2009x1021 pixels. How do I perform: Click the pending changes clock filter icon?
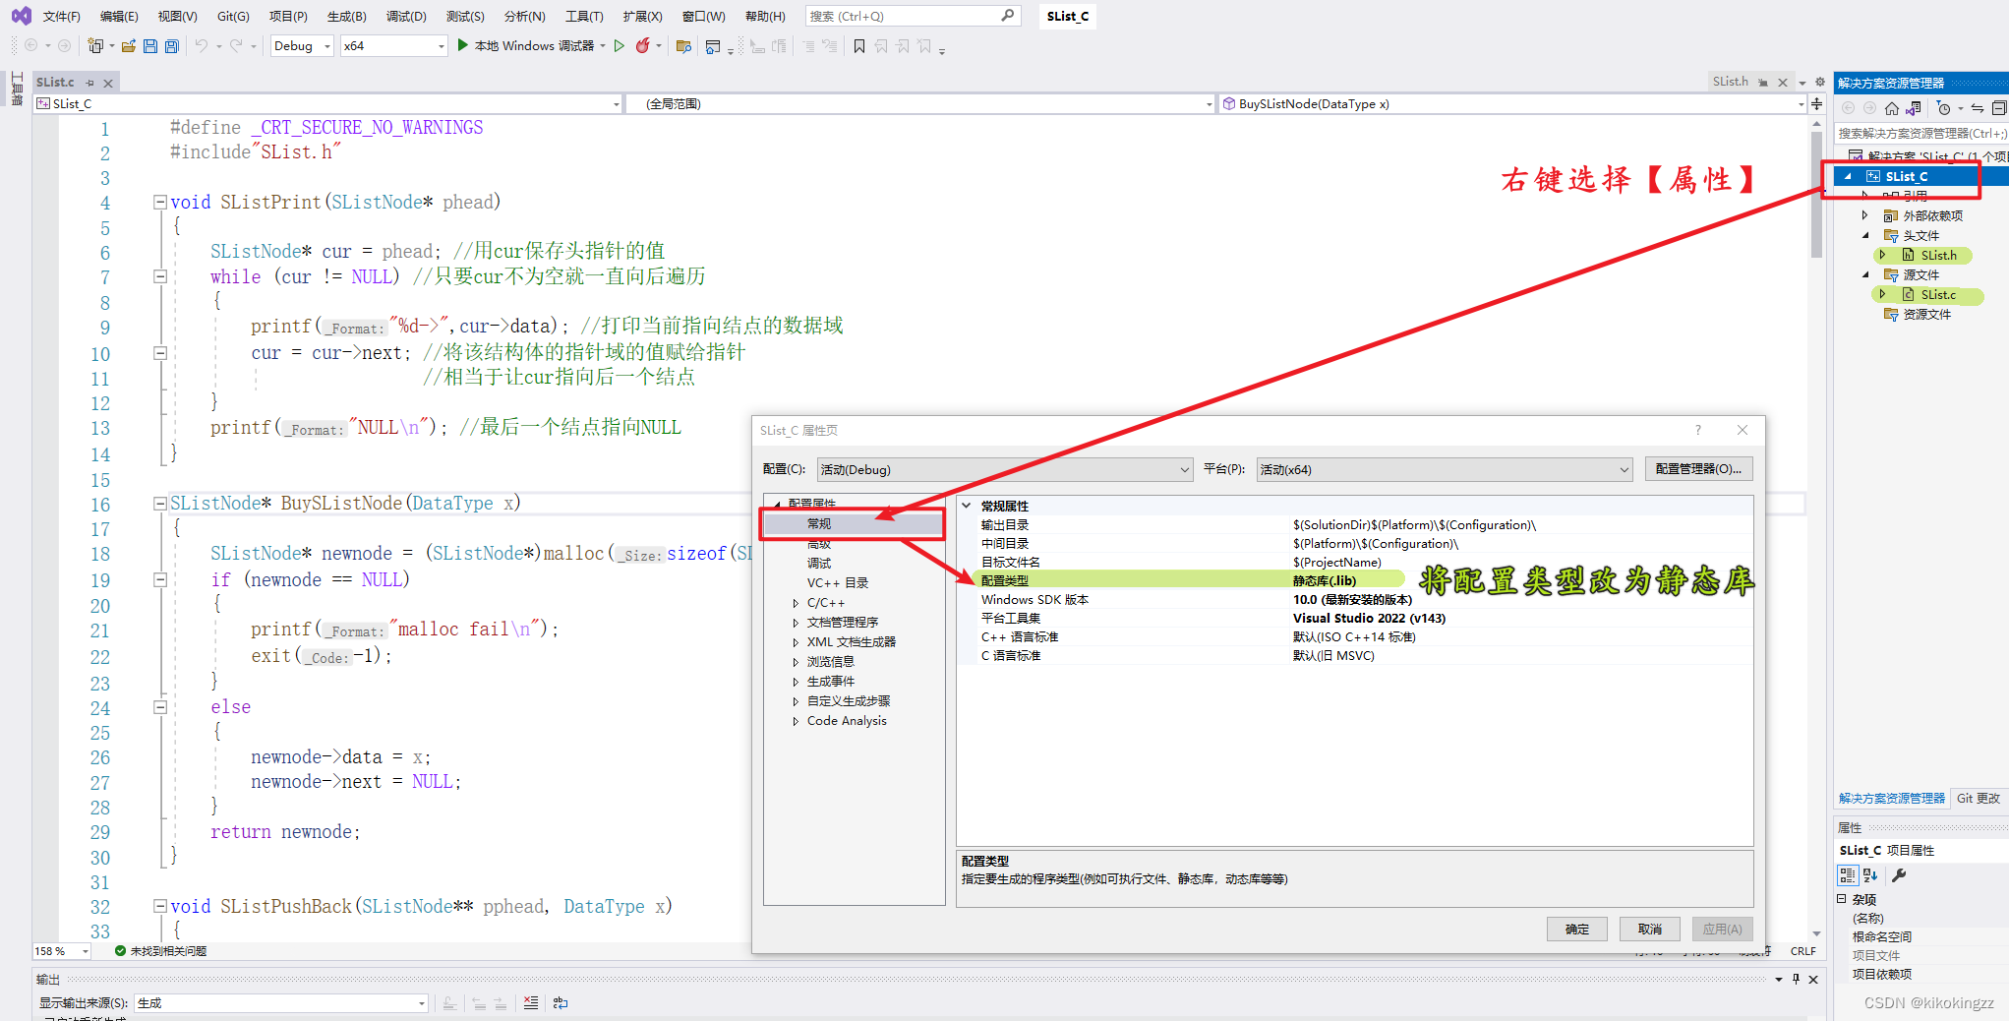pyautogui.click(x=1943, y=108)
